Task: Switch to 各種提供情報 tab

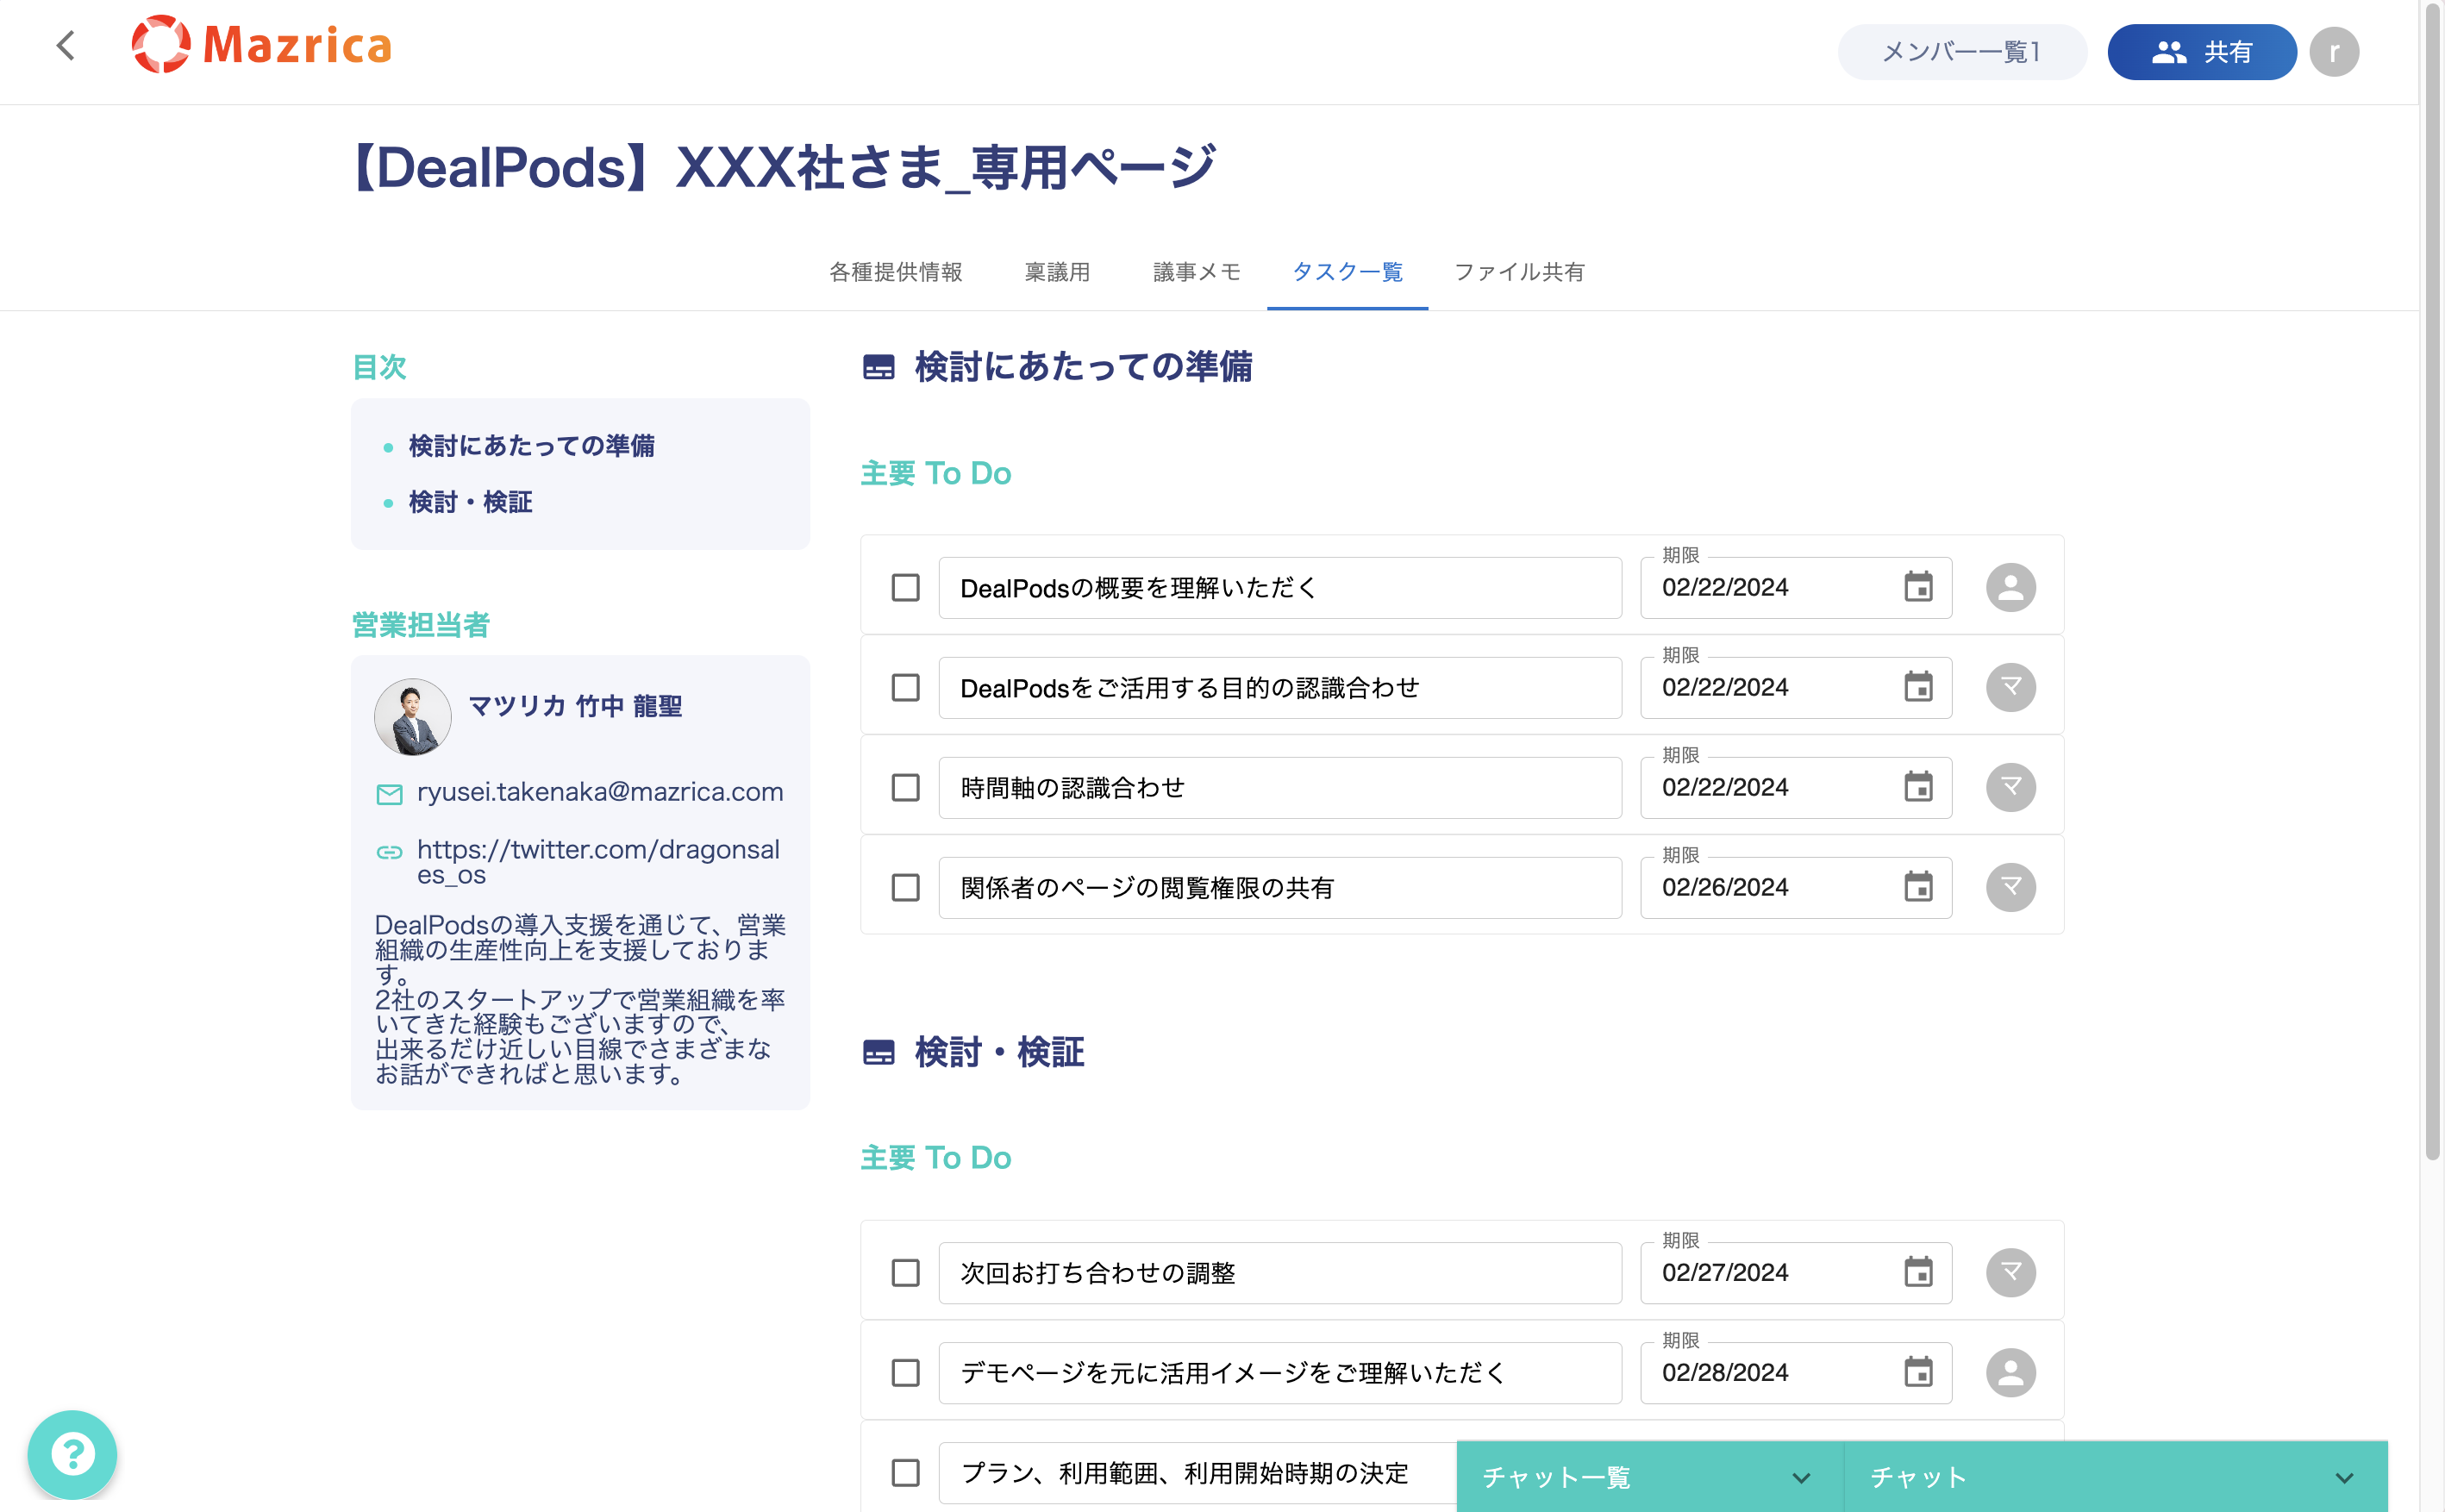Action: [x=895, y=272]
